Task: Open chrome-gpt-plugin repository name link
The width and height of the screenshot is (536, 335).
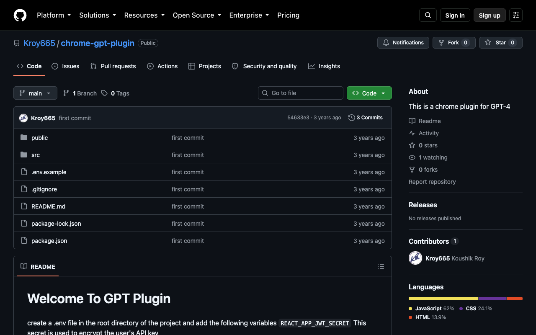Action: pos(98,43)
